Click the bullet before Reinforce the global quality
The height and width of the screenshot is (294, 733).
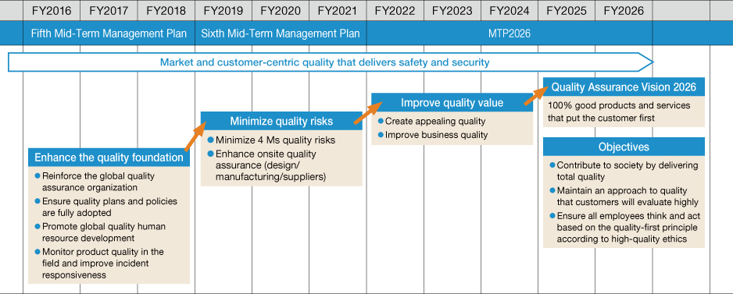[38, 176]
